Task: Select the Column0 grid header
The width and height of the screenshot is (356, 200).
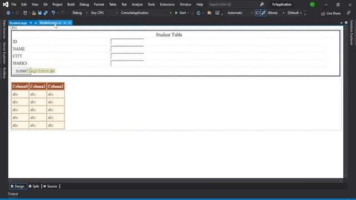Action: pos(20,87)
